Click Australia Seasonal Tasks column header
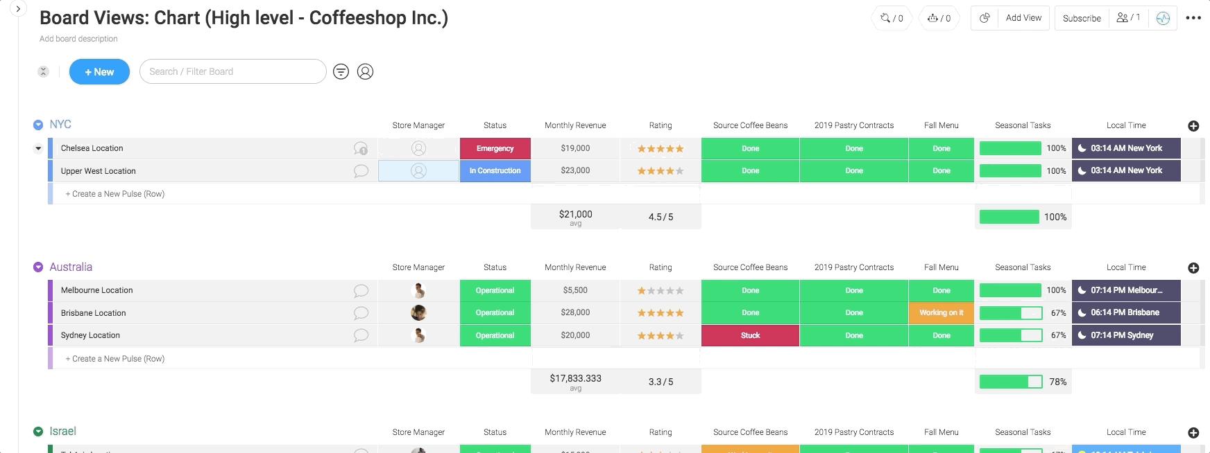 click(1023, 267)
